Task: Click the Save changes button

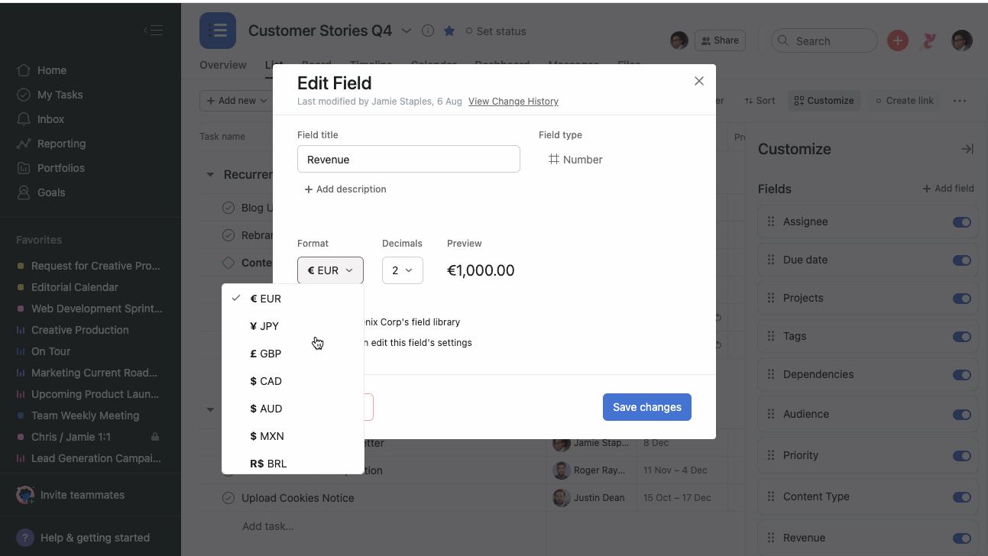Action: coord(646,407)
